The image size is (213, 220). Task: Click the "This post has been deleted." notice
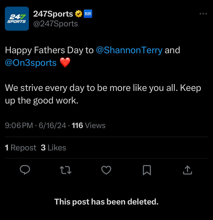tap(106, 202)
